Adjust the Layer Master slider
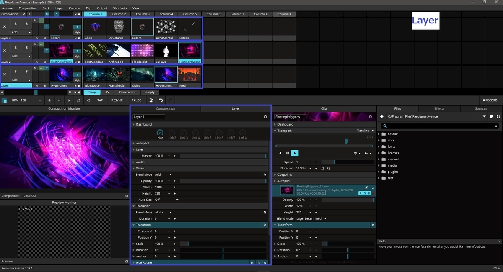The height and width of the screenshot is (272, 503). point(223,156)
